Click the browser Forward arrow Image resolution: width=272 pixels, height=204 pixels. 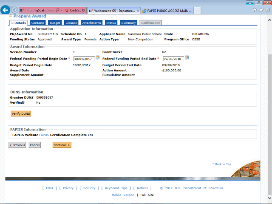(15, 10)
